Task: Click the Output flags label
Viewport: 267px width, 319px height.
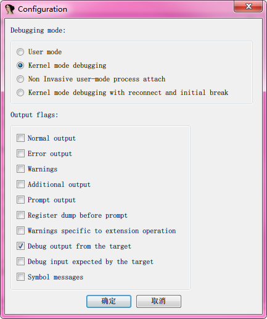Action: pyautogui.click(x=35, y=115)
